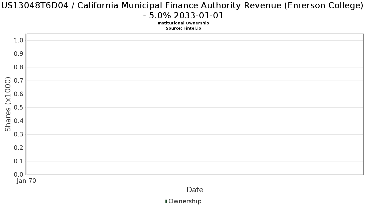Click the 0.3 y-axis tick label
Viewport: 367px width, 206px height.
tap(19, 135)
